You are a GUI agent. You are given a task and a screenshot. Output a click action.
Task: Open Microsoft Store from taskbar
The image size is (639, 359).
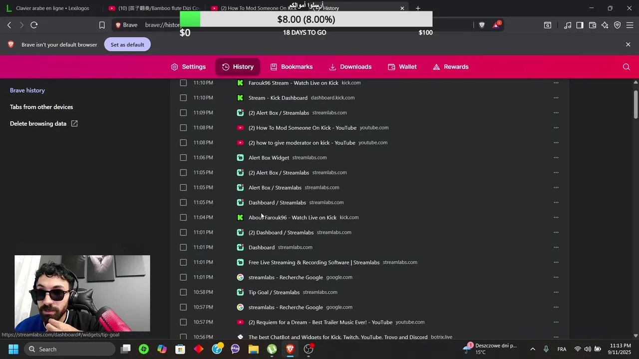click(180, 349)
